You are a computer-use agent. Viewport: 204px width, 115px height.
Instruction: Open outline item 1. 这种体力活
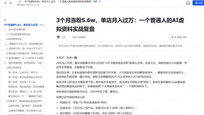24,48
